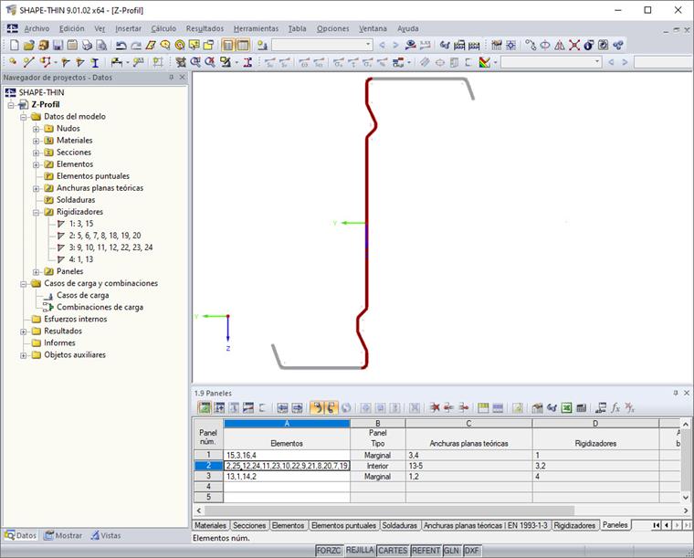Toggle the project navigator panel button

click(x=227, y=45)
